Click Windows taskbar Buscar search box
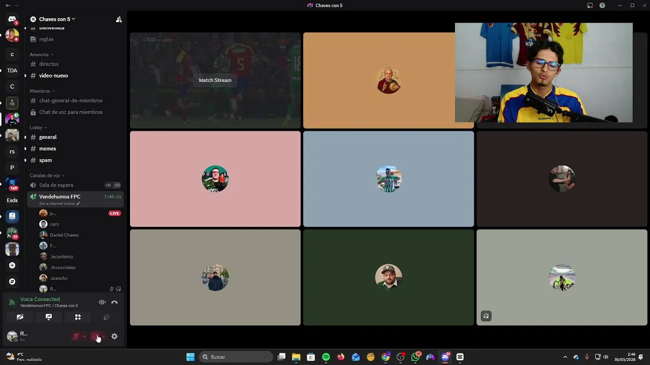Image resolution: width=650 pixels, height=365 pixels. pos(236,357)
